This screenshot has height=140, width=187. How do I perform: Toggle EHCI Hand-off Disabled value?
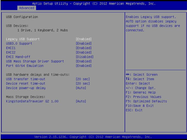84,57
